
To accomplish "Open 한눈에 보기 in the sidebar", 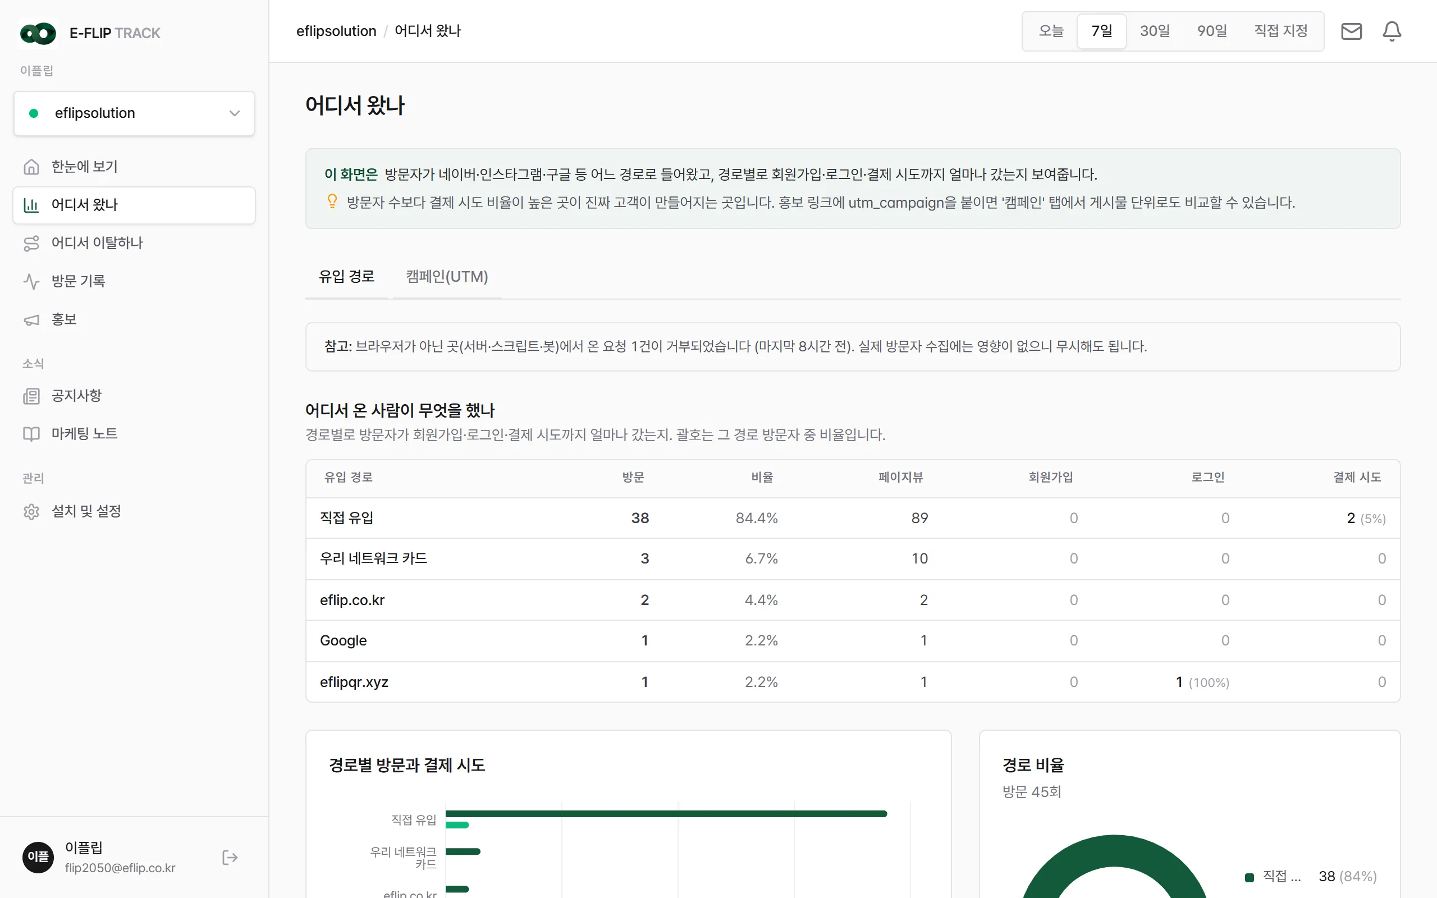I will (x=134, y=167).
